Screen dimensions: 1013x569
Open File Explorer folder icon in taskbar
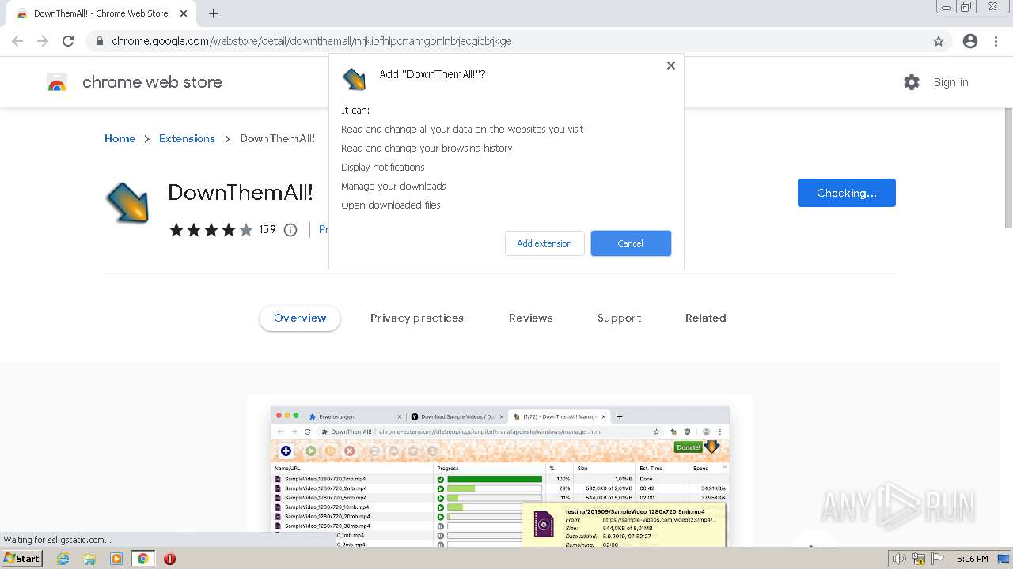click(x=89, y=559)
